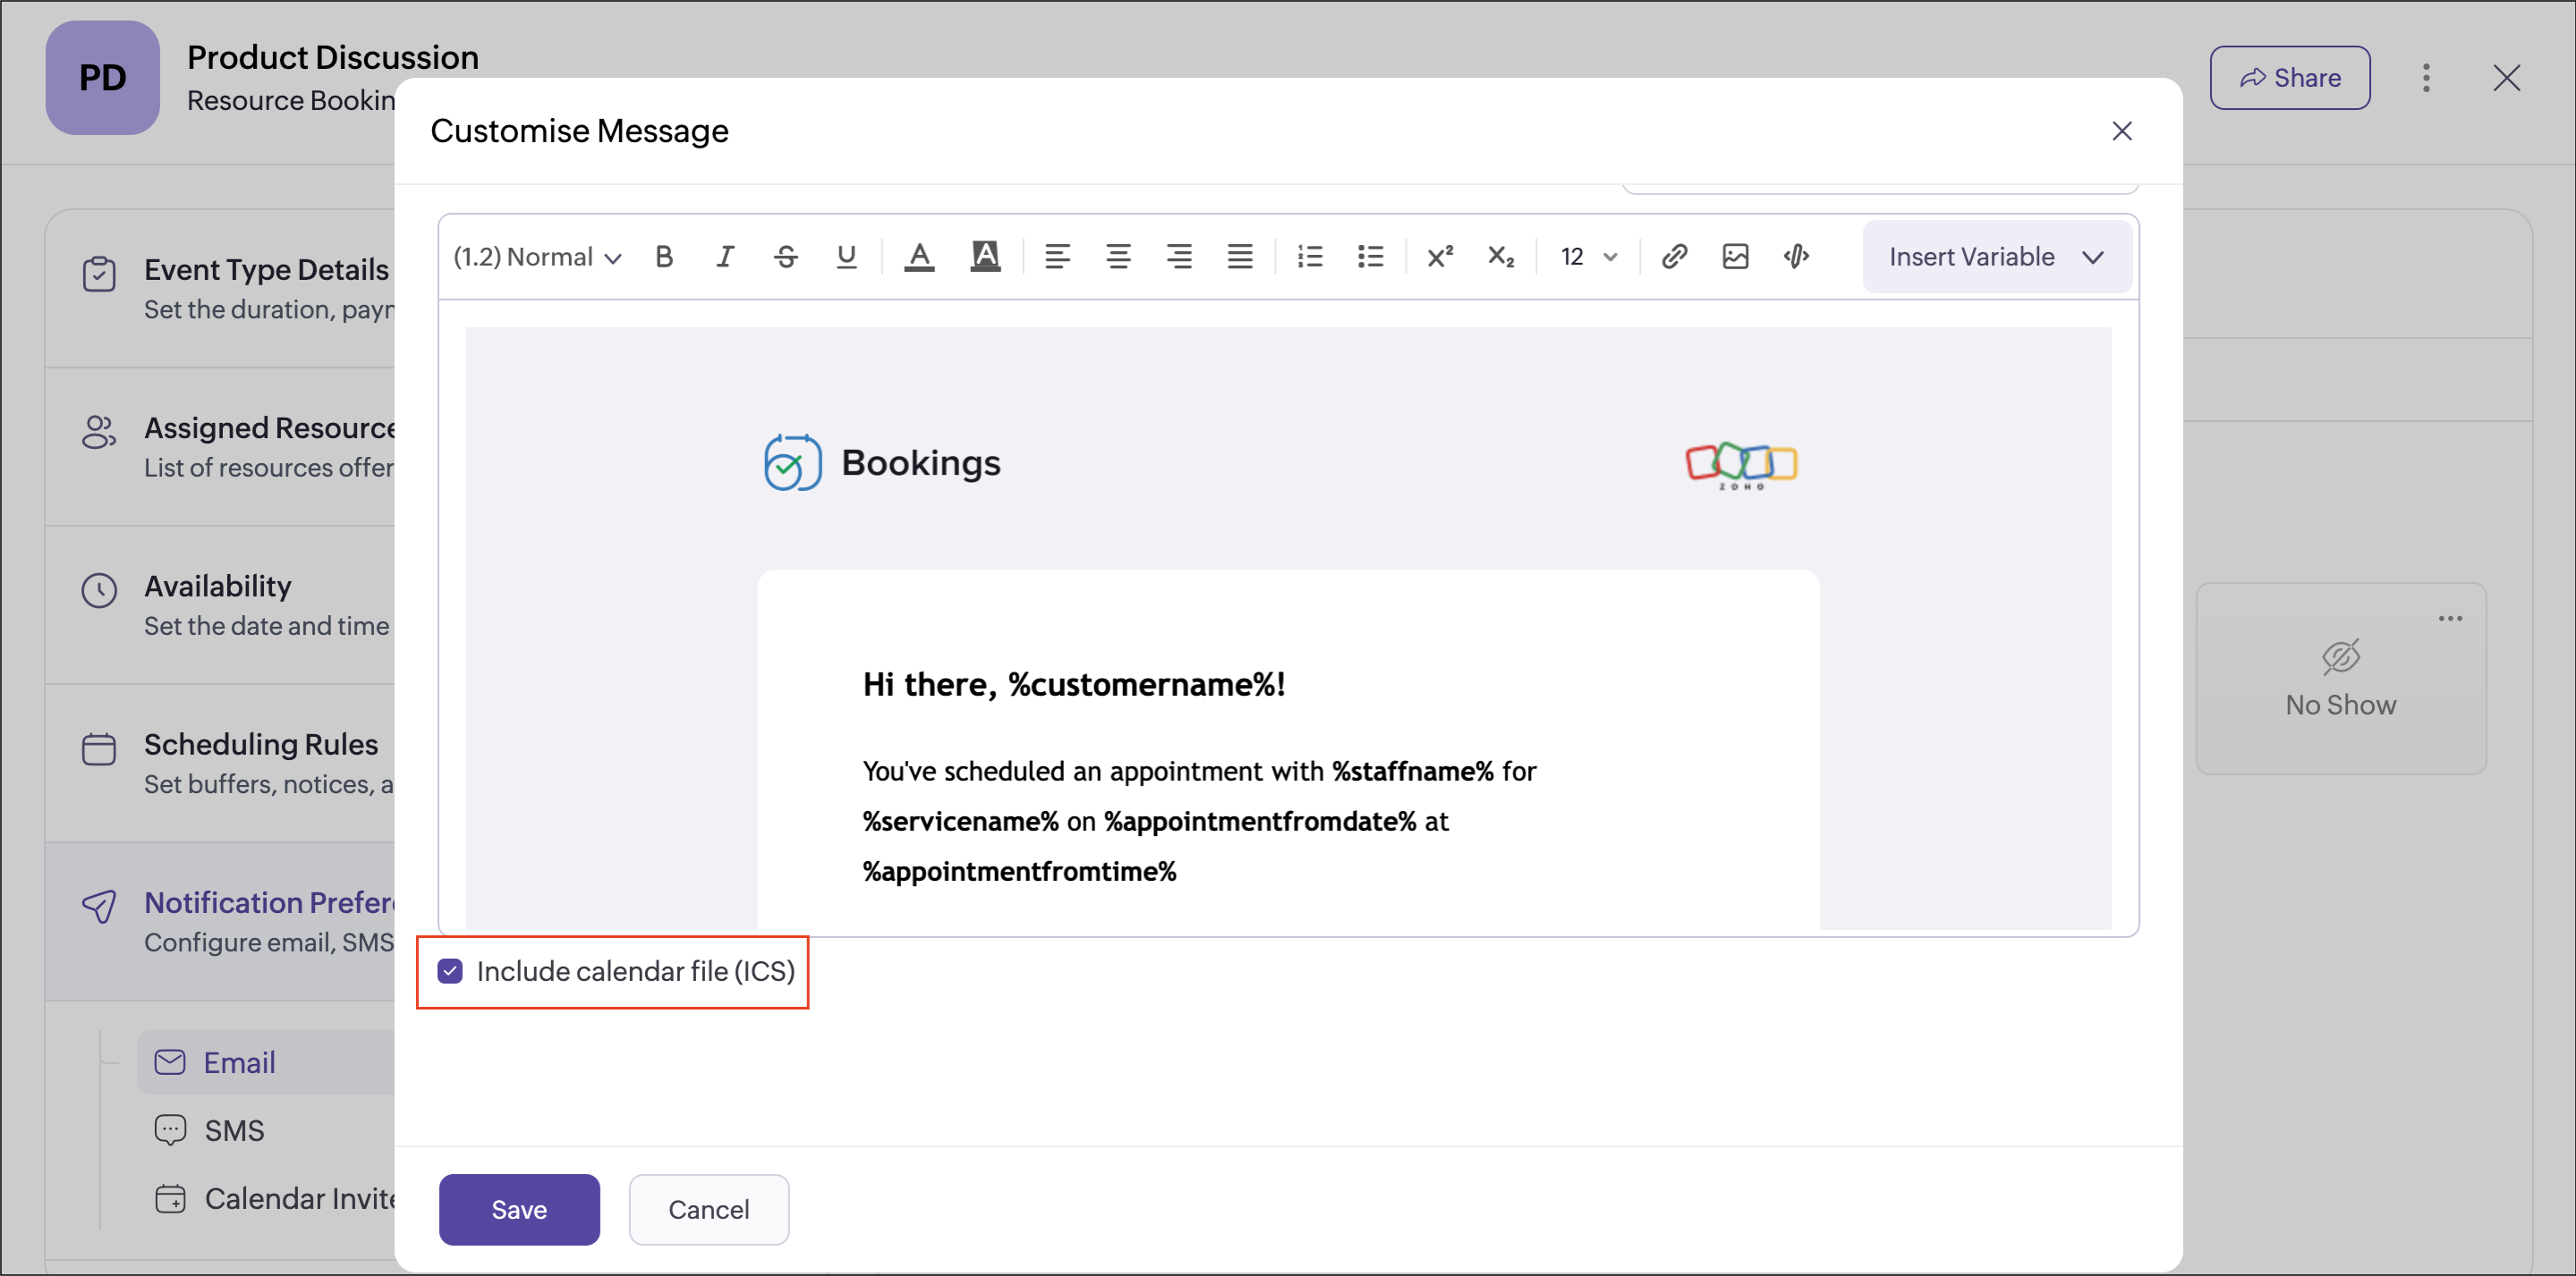The width and height of the screenshot is (2576, 1276).
Task: Uncheck Include calendar file (ICS)
Action: [450, 971]
